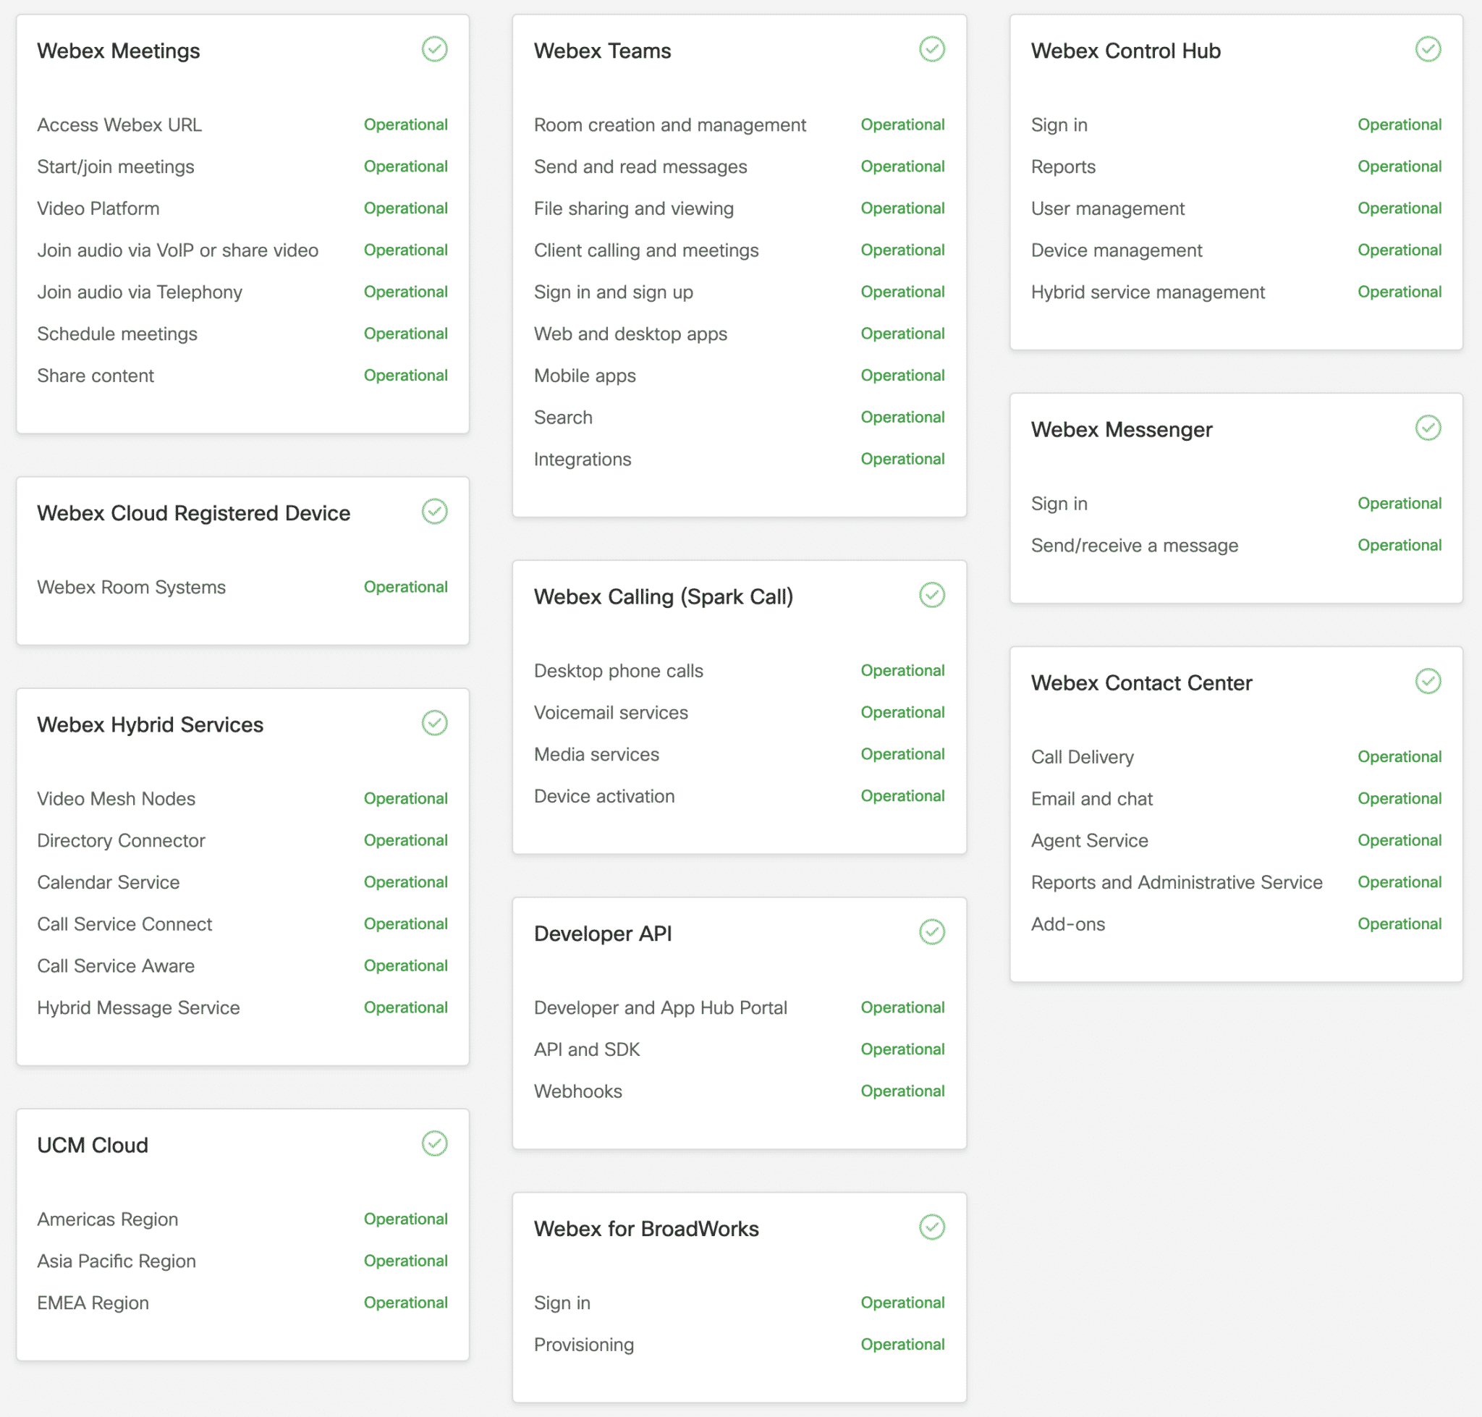Click the health icon for Webex Contact Center
This screenshot has width=1482, height=1417.
[1427, 681]
